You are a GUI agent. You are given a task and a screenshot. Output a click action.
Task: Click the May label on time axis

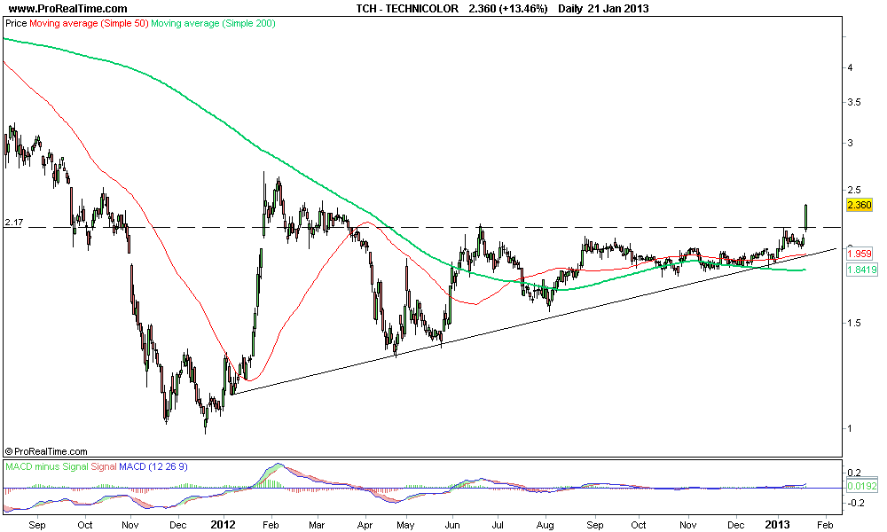pyautogui.click(x=405, y=525)
